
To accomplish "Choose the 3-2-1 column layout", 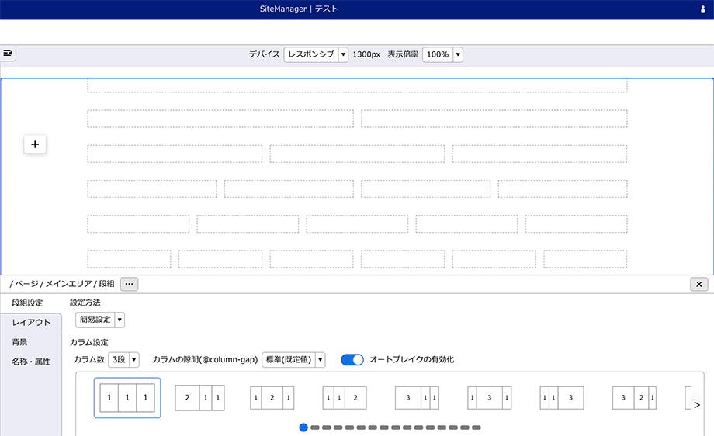I will point(634,398).
